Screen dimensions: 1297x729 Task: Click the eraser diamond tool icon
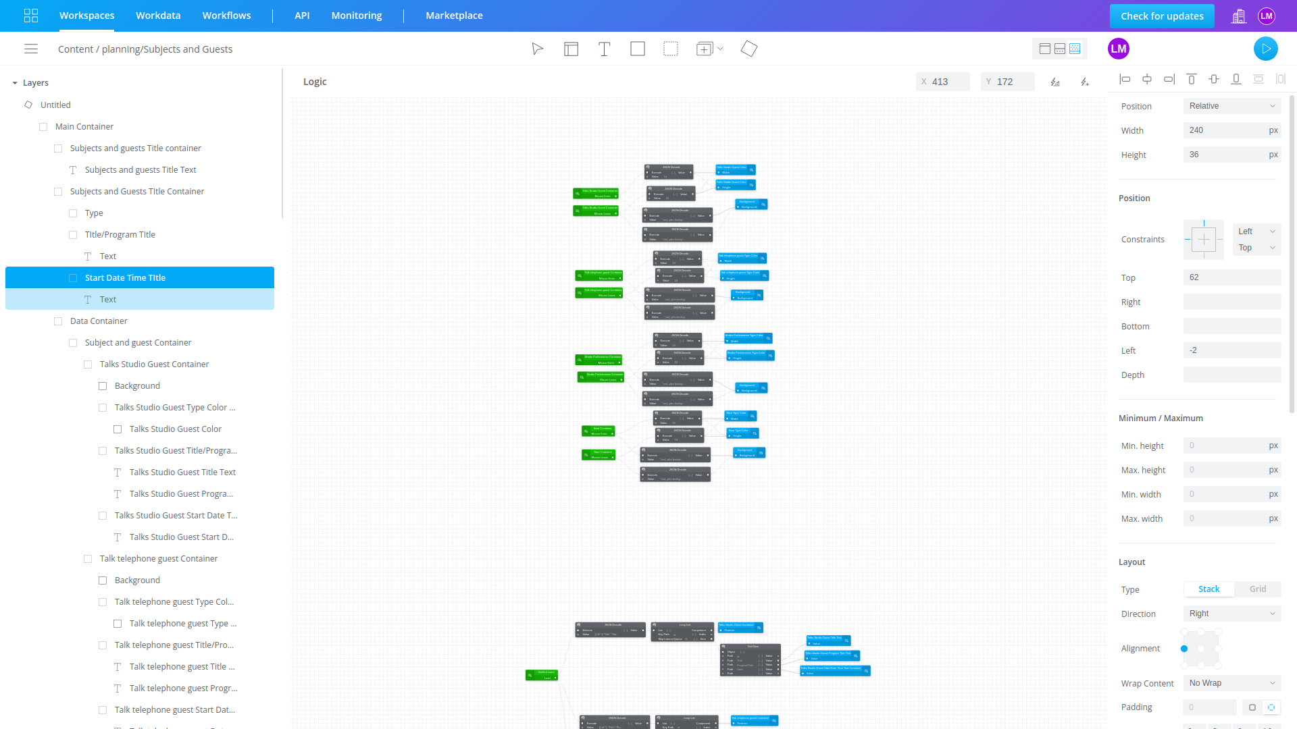[748, 49]
